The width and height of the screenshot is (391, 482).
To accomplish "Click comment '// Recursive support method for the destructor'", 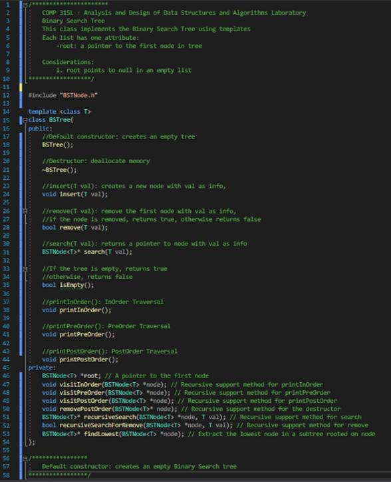I will point(261,409).
